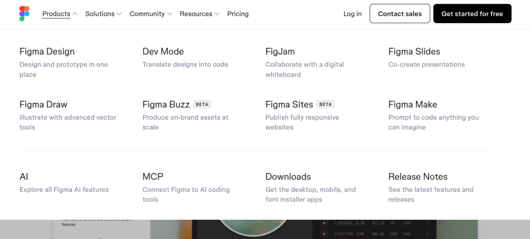The width and height of the screenshot is (530, 239).
Task: Open the MCP link
Action: [x=153, y=176]
